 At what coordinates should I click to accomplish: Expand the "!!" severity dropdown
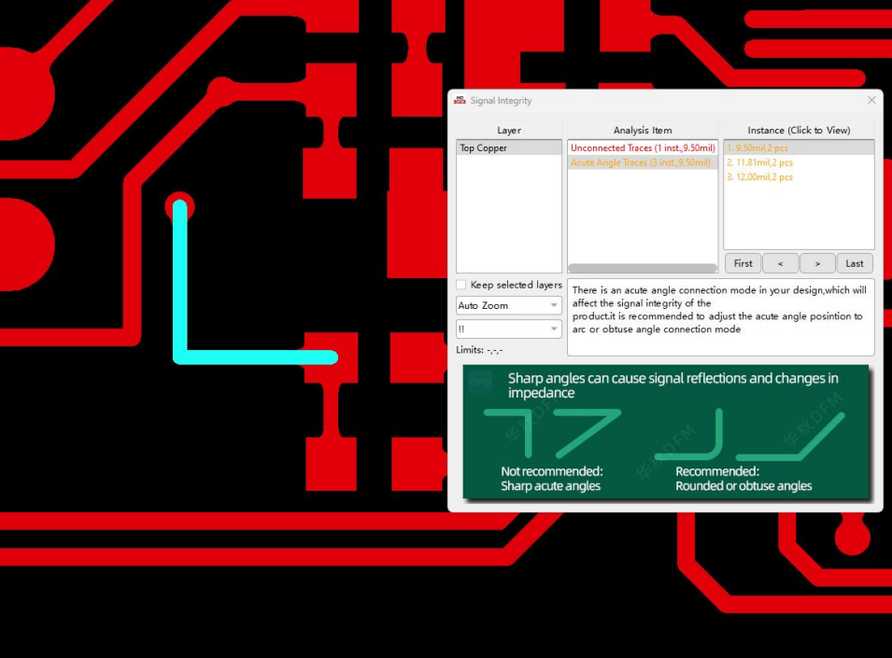click(x=508, y=329)
